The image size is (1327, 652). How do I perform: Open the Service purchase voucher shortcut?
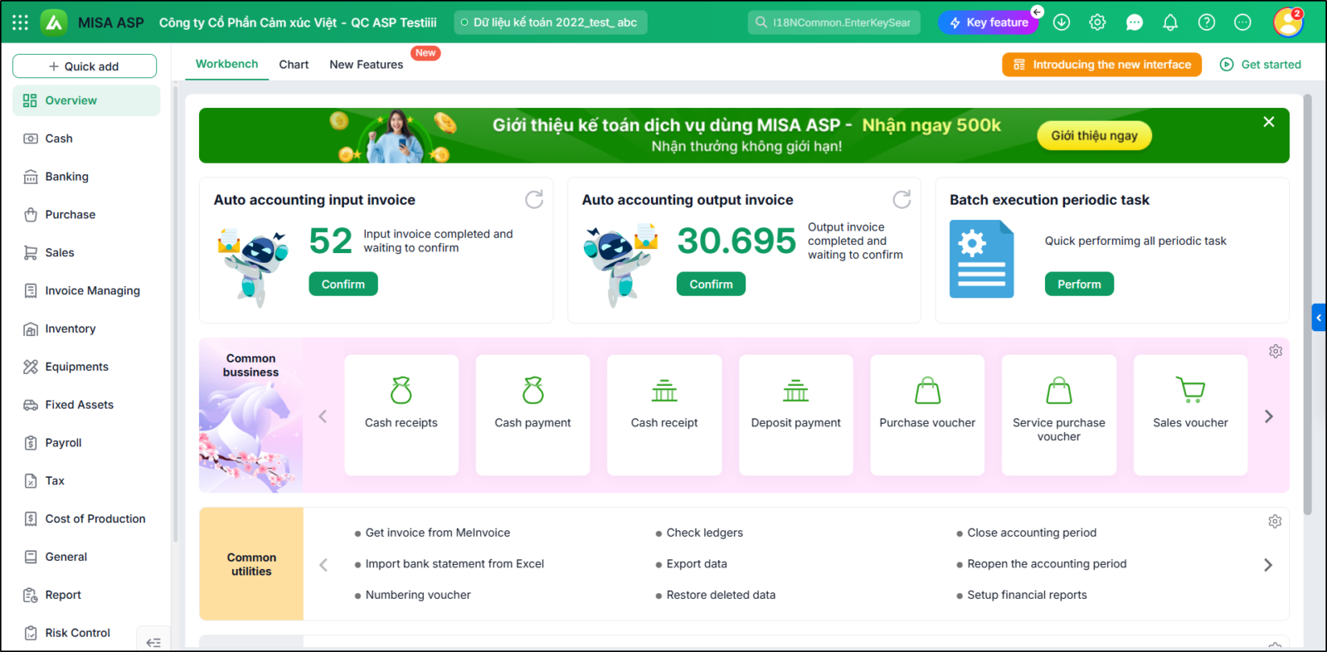pyautogui.click(x=1059, y=415)
